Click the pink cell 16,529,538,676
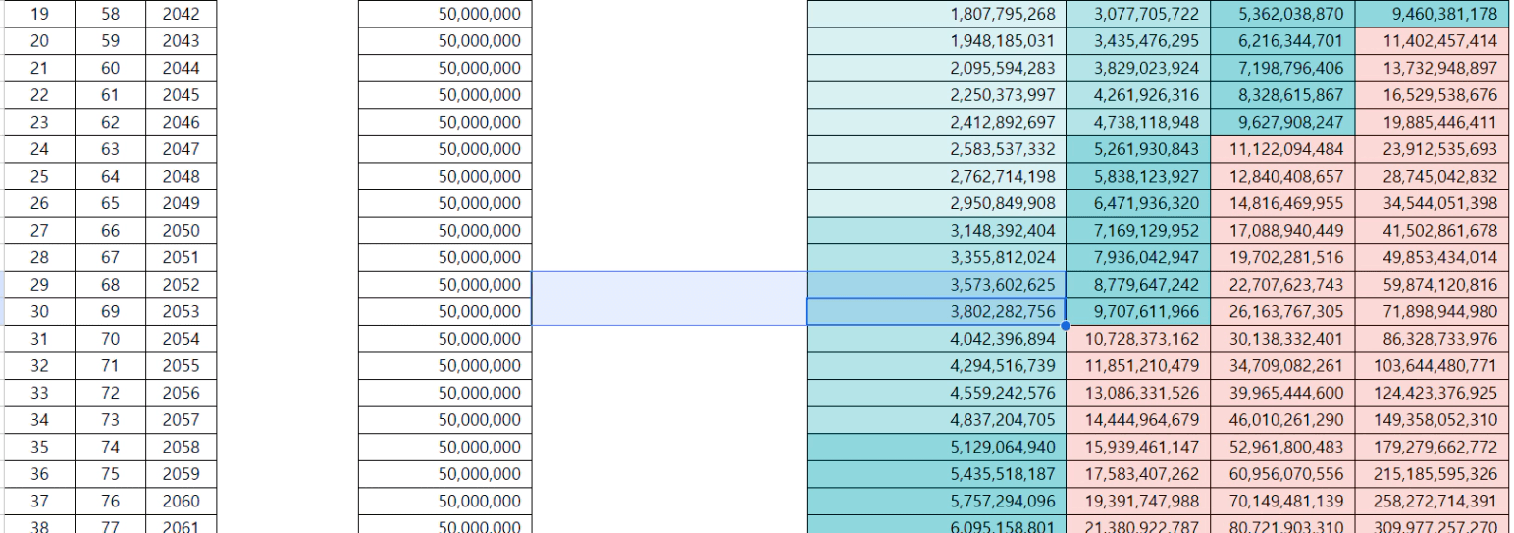The width and height of the screenshot is (1514, 533). [x=1434, y=95]
